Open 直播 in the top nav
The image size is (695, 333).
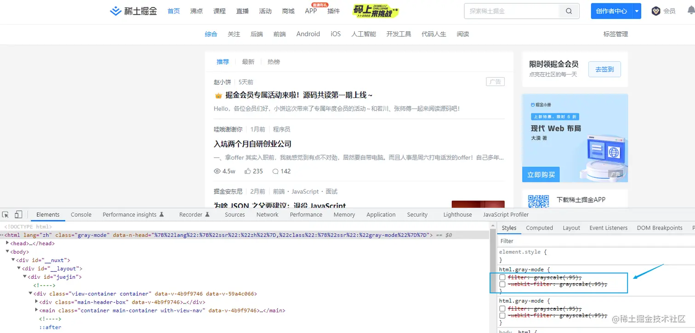(242, 11)
